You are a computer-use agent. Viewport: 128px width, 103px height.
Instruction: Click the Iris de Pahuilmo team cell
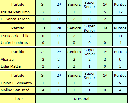[18, 12]
